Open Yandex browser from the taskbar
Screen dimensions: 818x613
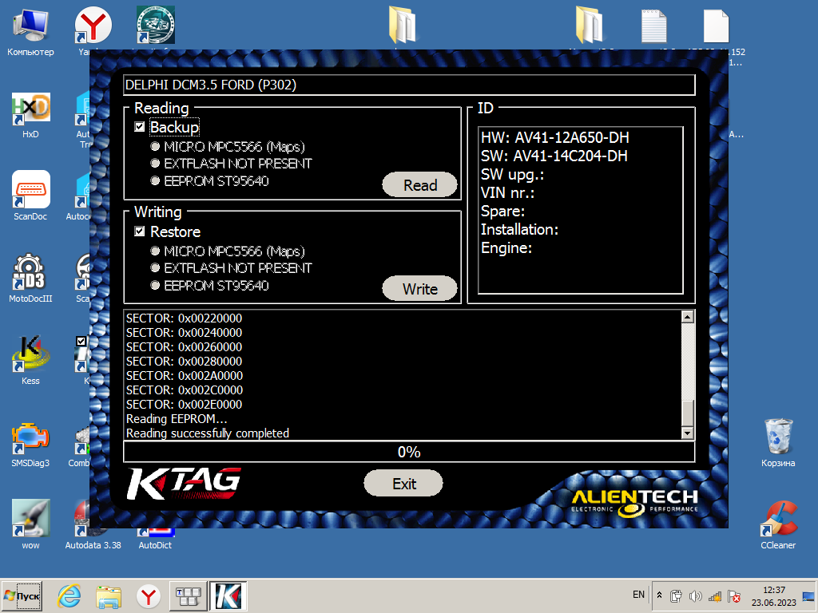click(x=148, y=596)
